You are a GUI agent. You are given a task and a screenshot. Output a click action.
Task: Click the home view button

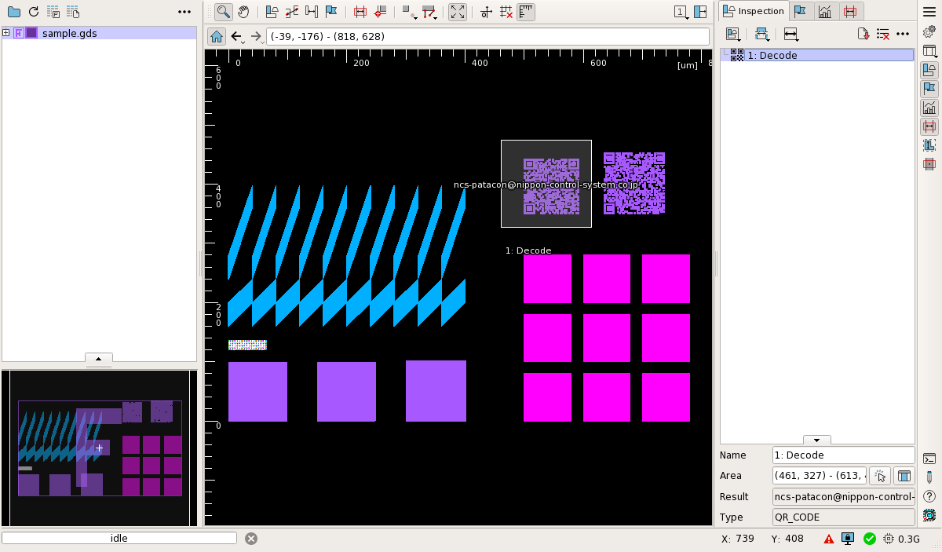(217, 36)
